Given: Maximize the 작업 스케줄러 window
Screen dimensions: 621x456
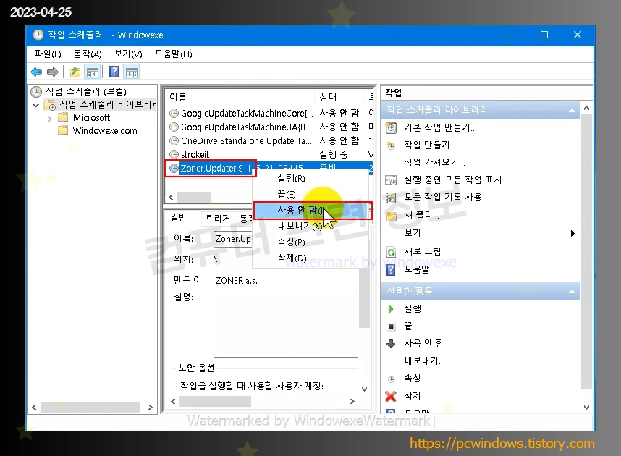Looking at the screenshot, I should 544,35.
